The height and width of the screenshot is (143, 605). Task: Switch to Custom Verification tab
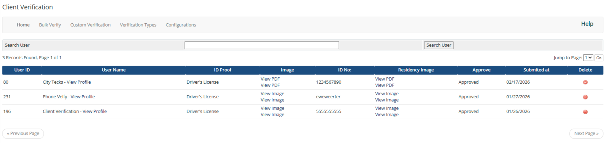click(90, 25)
